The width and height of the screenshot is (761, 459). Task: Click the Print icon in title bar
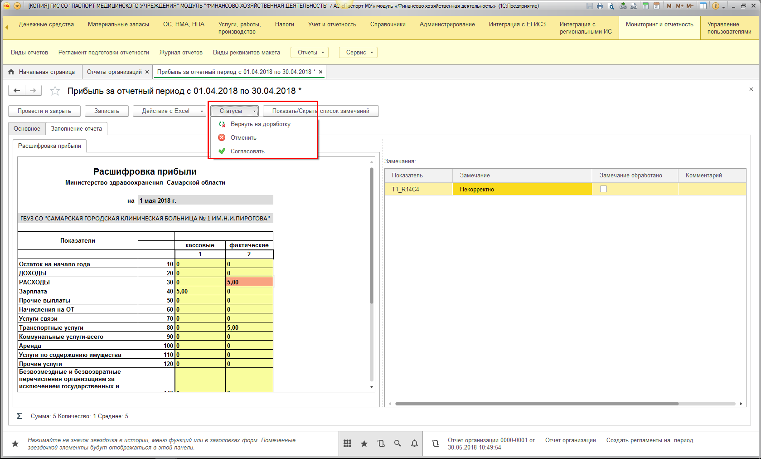[x=600, y=6]
